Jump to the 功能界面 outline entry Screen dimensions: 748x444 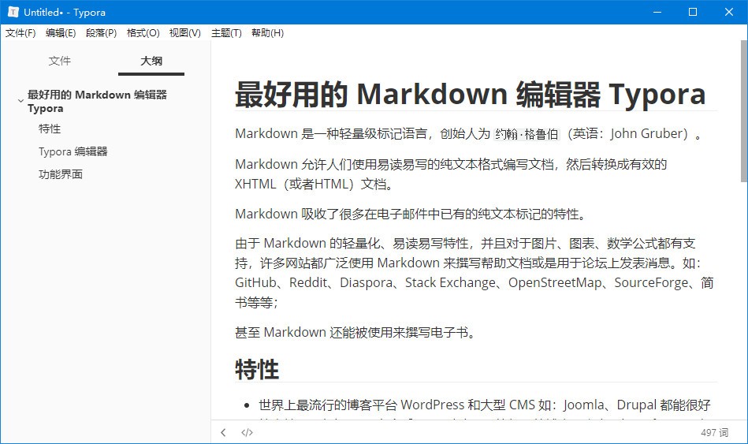pos(61,175)
